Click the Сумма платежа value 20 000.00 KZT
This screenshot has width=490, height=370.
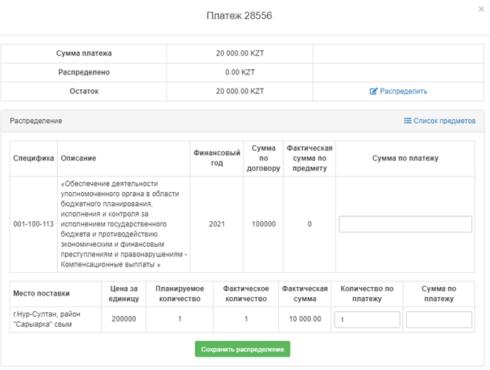(x=240, y=53)
